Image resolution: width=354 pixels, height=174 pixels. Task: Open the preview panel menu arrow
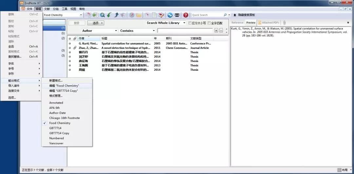click(348, 23)
